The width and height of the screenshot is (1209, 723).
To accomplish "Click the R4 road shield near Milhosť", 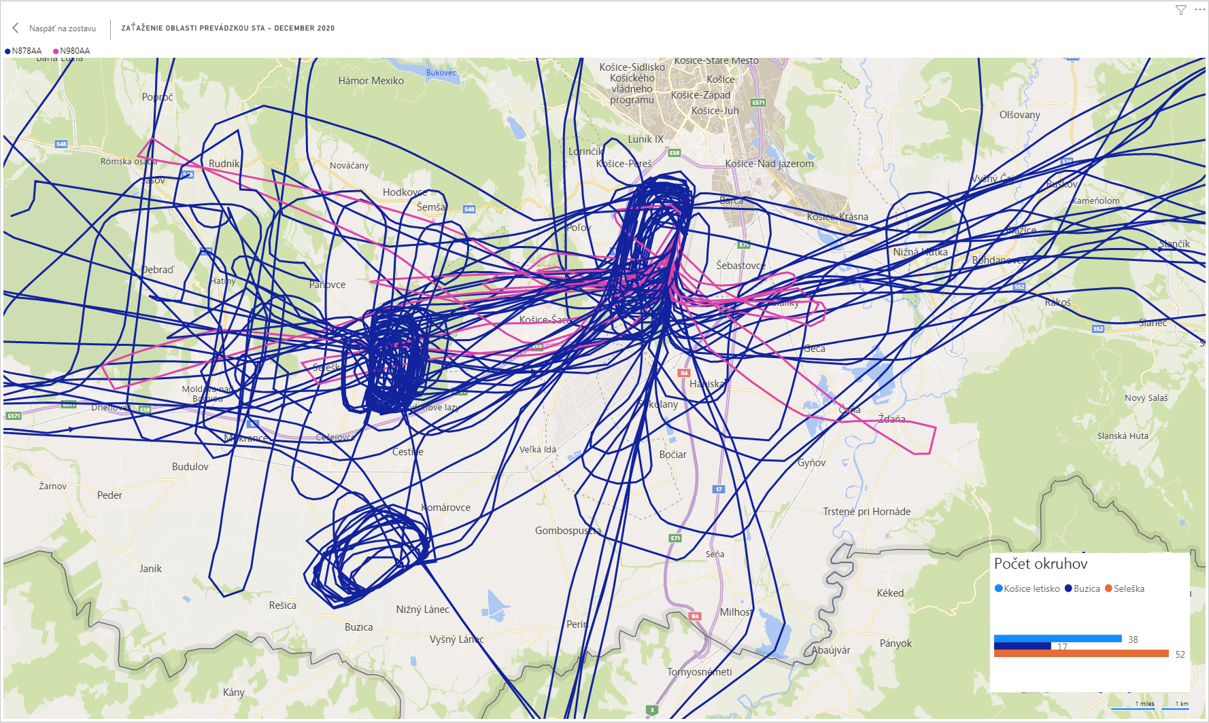I will click(x=694, y=616).
